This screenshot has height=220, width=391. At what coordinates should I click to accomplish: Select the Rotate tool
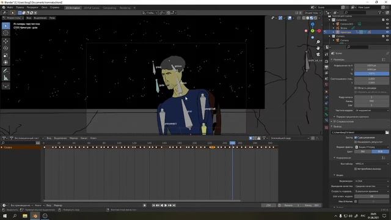(x=5, y=48)
